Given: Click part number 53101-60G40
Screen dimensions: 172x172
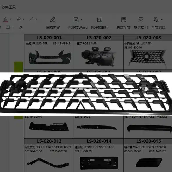Looking at the screenshot, I should (133, 48).
